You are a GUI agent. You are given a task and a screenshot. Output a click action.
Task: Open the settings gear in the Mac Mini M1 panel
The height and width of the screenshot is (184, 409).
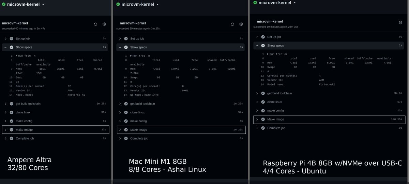241,24
